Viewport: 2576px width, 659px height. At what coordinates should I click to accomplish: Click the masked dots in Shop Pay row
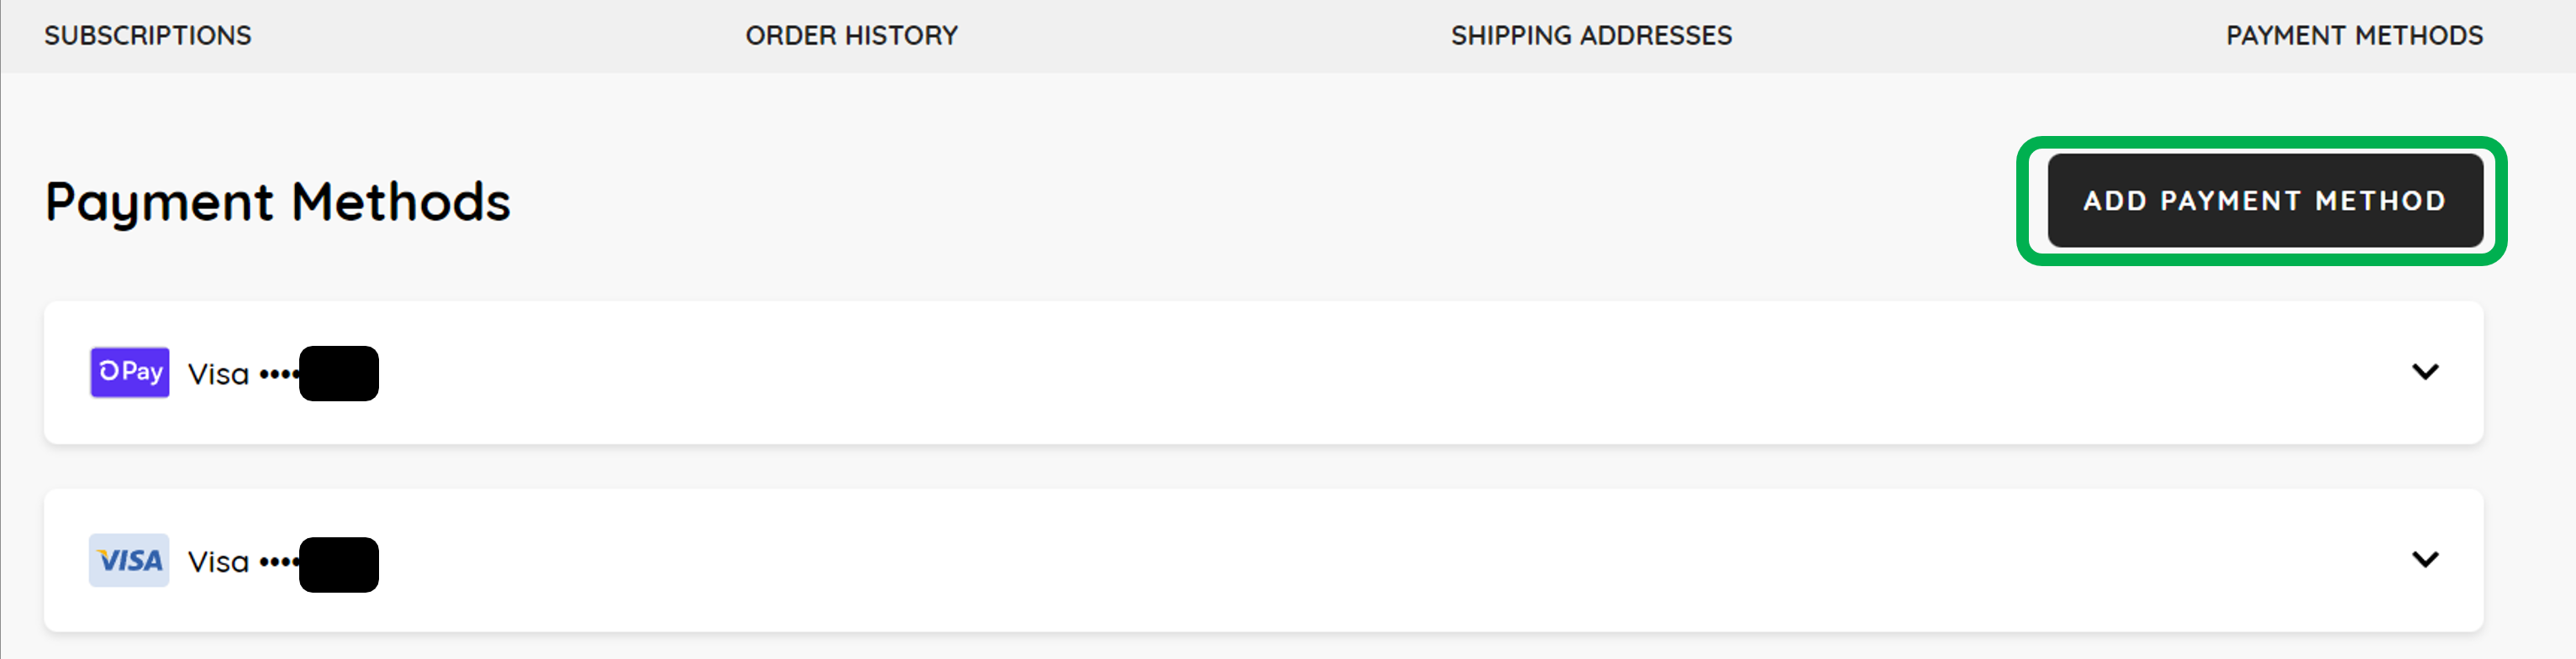pos(279,374)
